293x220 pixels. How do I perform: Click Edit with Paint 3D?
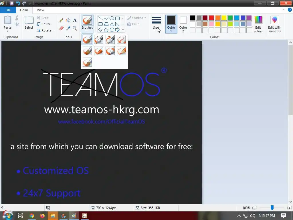(x=274, y=24)
